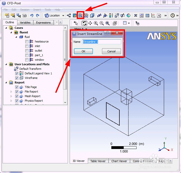Uncheck the Wireframe visibility checkbox
181x173 pixels.
pos(17,78)
